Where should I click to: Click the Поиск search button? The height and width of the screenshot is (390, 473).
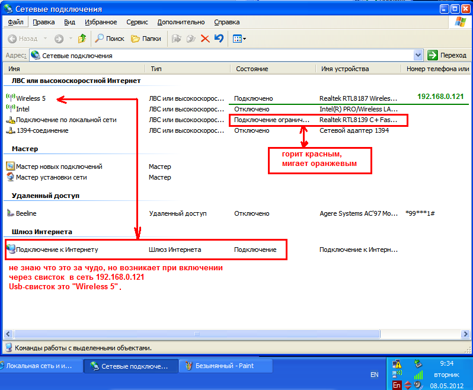[109, 39]
